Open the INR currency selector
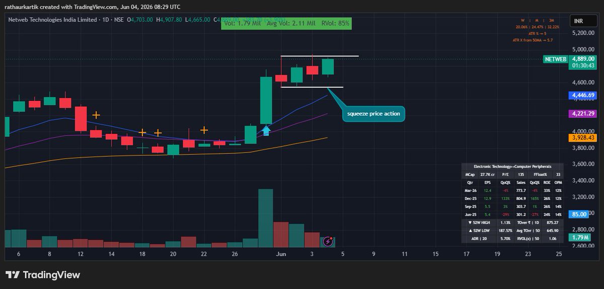The width and height of the screenshot is (604, 289). pyautogui.click(x=583, y=21)
